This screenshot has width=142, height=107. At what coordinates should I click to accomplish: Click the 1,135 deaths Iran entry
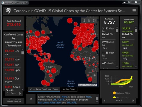point(108,55)
